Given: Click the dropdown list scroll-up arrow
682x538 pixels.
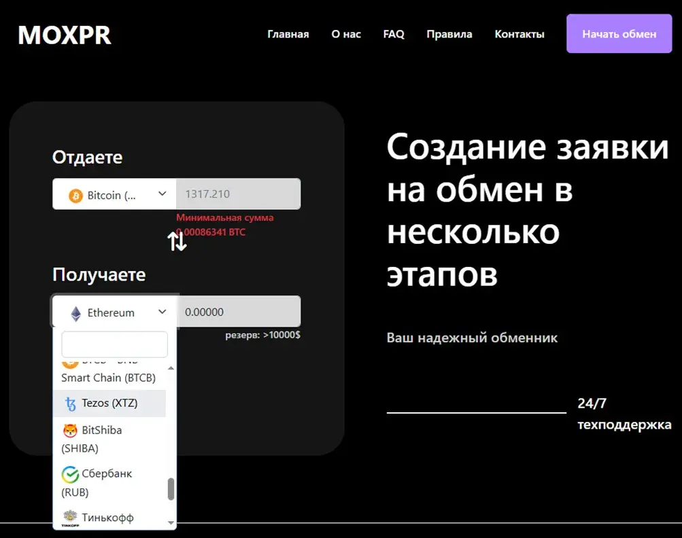Looking at the screenshot, I should (x=171, y=368).
